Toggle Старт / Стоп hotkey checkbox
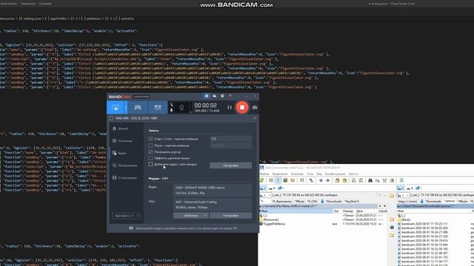 [x=150, y=139]
